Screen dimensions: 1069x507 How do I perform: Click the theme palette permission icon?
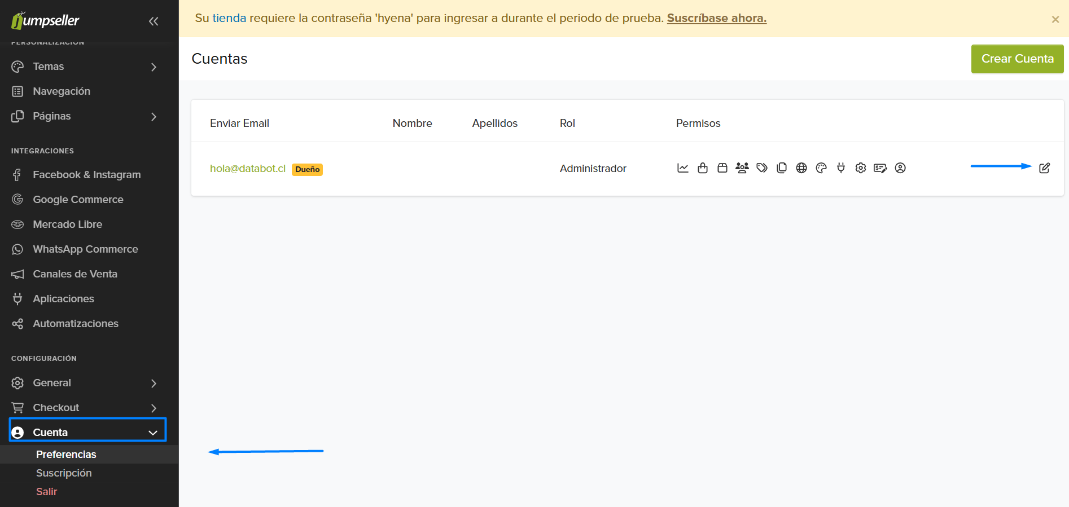[821, 168]
